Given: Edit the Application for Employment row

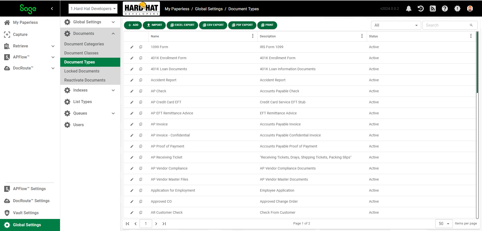Looking at the screenshot, I should [x=132, y=191].
